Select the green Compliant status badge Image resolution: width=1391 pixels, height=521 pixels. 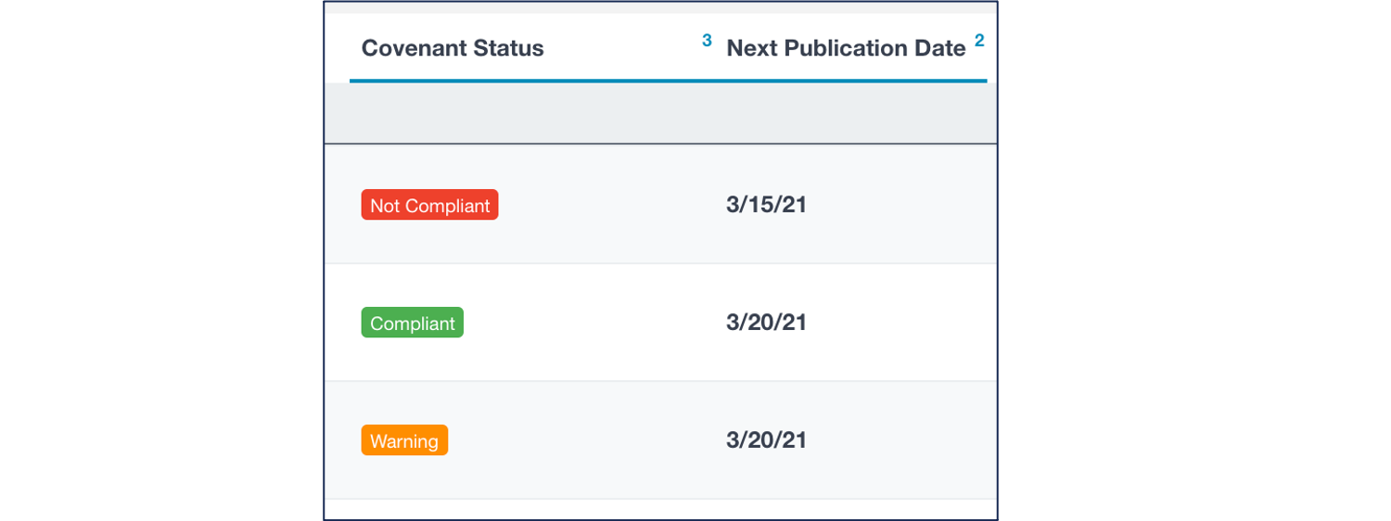pyautogui.click(x=412, y=323)
